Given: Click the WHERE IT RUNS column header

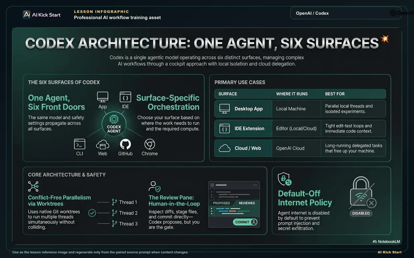Looking at the screenshot, I should [x=292, y=94].
